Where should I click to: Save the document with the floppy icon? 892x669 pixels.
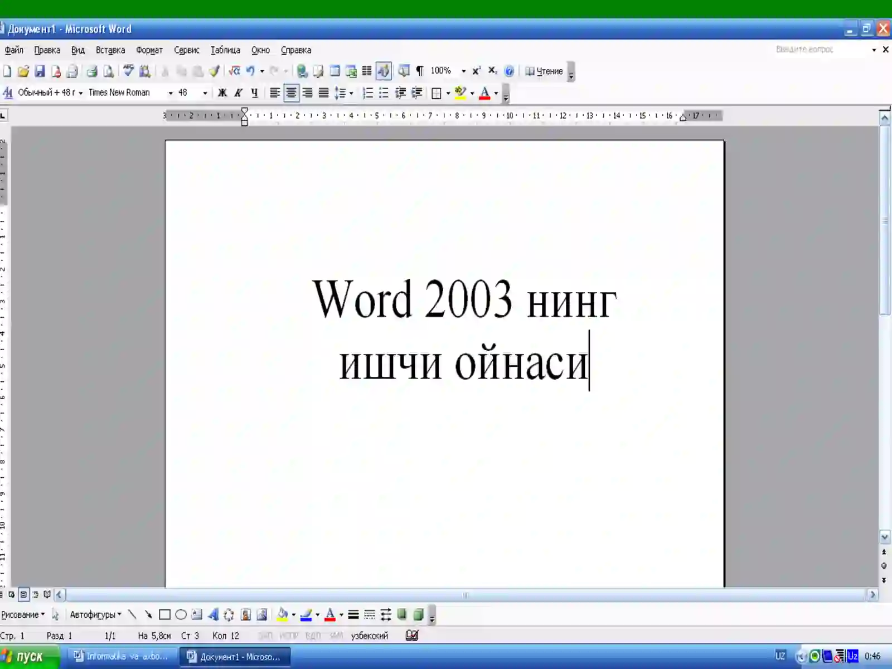pos(40,71)
